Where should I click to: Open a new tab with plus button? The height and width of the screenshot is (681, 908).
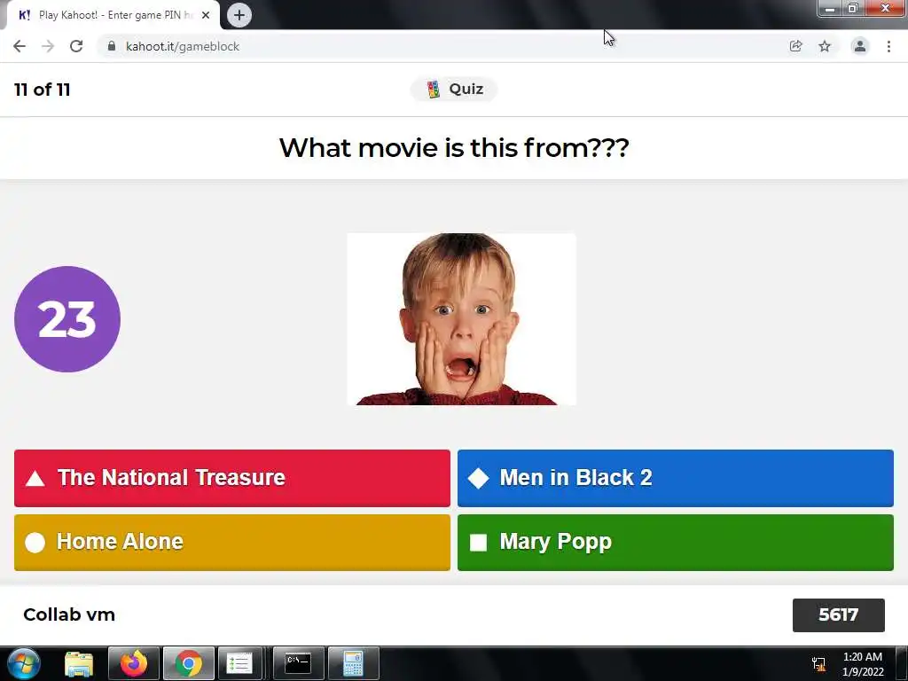click(239, 15)
